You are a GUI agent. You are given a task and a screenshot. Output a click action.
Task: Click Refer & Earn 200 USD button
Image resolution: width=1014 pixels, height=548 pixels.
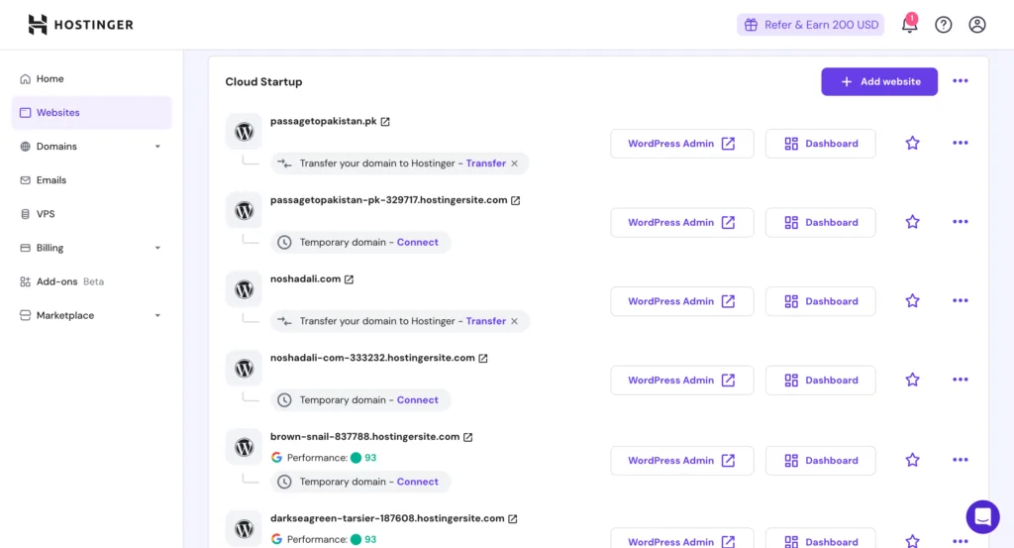pos(810,25)
